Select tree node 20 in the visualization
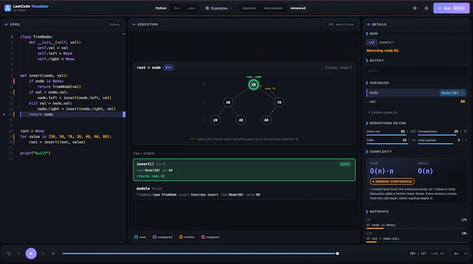Screen dimensions: 473x264 click(215, 120)
